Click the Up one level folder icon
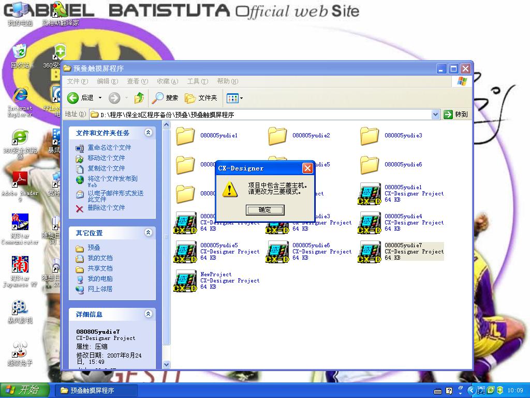The height and width of the screenshot is (398, 530). (x=139, y=98)
